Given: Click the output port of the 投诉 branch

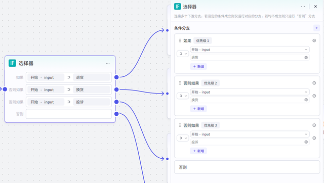Looking at the screenshot, I should [x=116, y=102].
